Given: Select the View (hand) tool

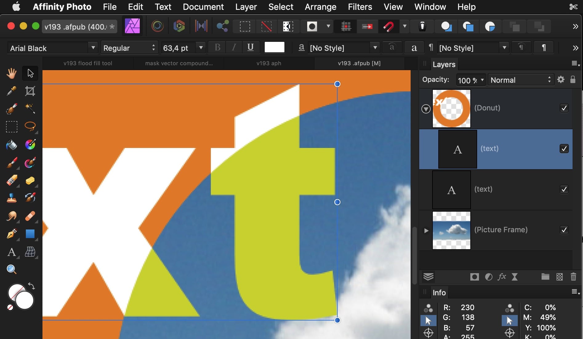Looking at the screenshot, I should point(12,73).
